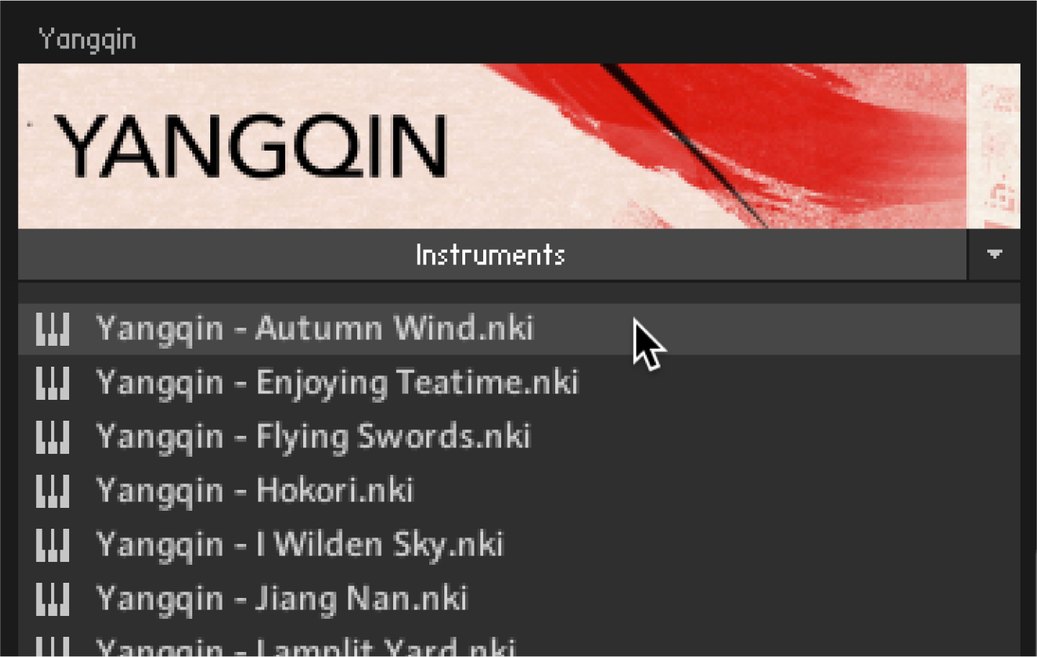Screen dimensions: 1037x657
Task: Click keyboard icon beside Enjoying Teatime.nki
Action: (x=53, y=383)
